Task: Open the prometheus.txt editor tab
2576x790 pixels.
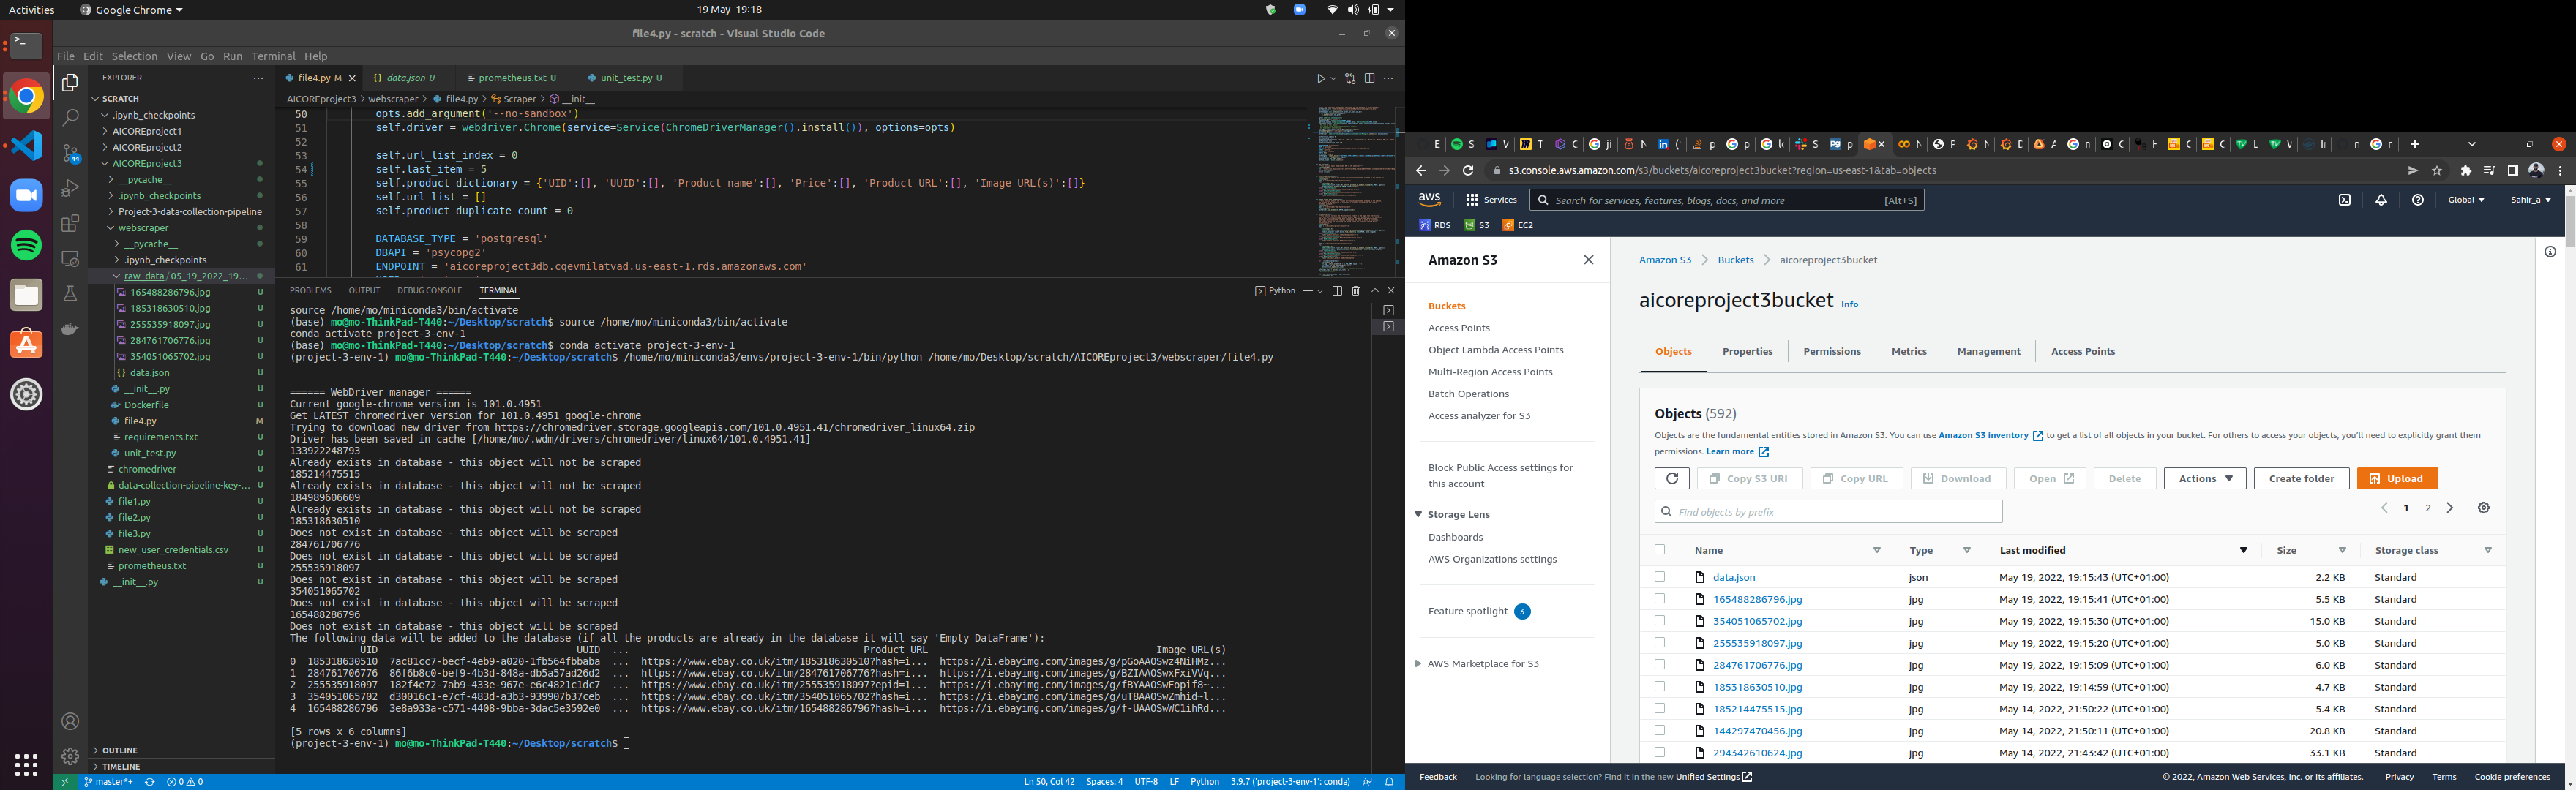Action: 513,77
